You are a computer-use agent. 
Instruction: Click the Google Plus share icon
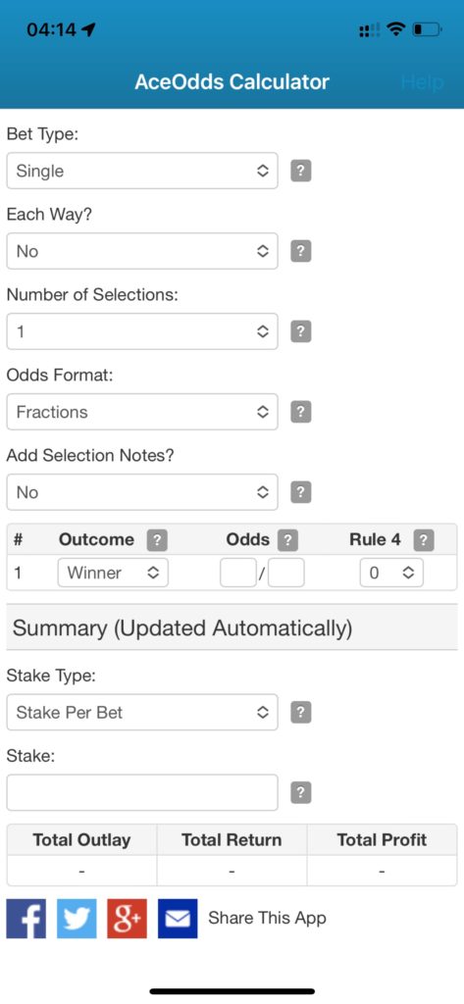tap(127, 918)
